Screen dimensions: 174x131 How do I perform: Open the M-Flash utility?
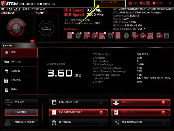pyautogui.click(x=21, y=102)
